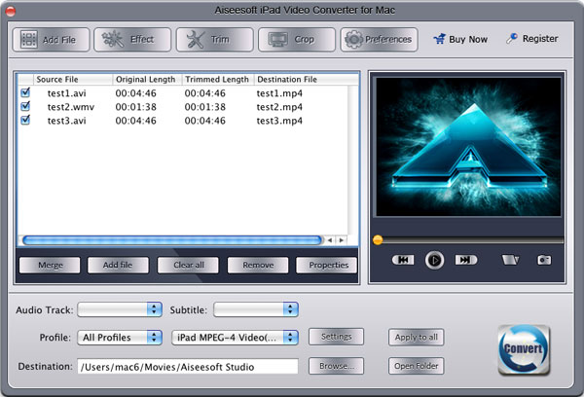Select the test2.wmv source file
Screen dimensions: 584x397
[x=71, y=107]
